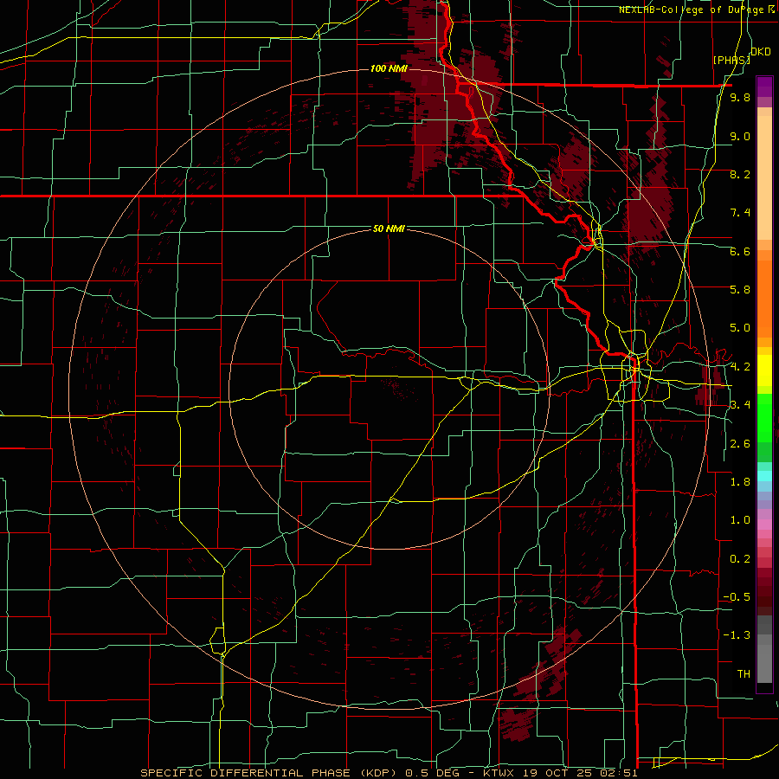
Task: Click the 9.8 value on the color scale
Action: click(x=740, y=98)
